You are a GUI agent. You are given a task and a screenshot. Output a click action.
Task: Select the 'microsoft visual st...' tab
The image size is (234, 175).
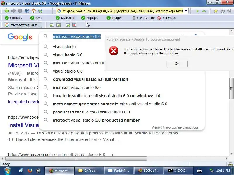tap(23, 25)
